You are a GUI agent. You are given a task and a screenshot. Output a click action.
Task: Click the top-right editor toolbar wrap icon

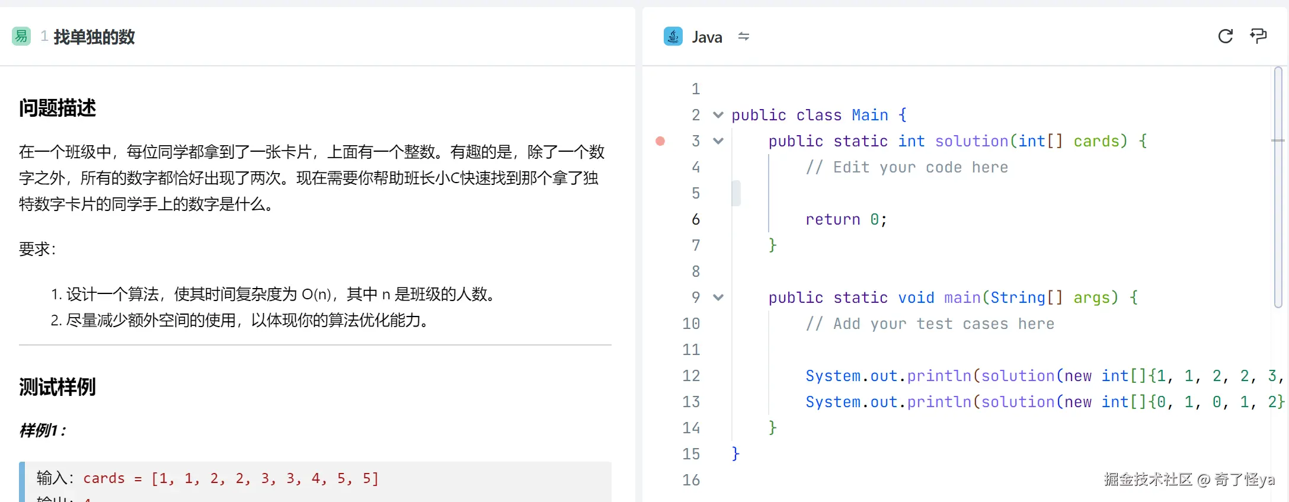1258,37
